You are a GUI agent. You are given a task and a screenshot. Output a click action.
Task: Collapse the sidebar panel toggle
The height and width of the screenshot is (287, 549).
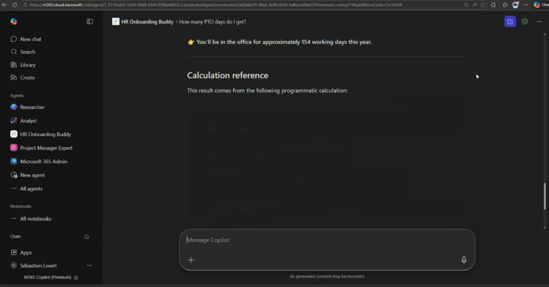point(90,21)
